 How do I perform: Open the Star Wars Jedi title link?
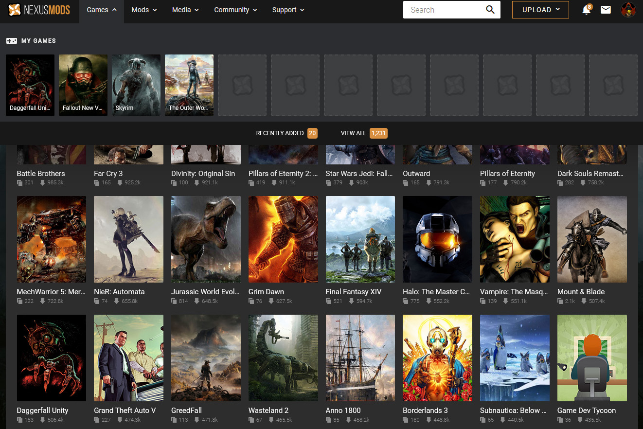tap(359, 173)
